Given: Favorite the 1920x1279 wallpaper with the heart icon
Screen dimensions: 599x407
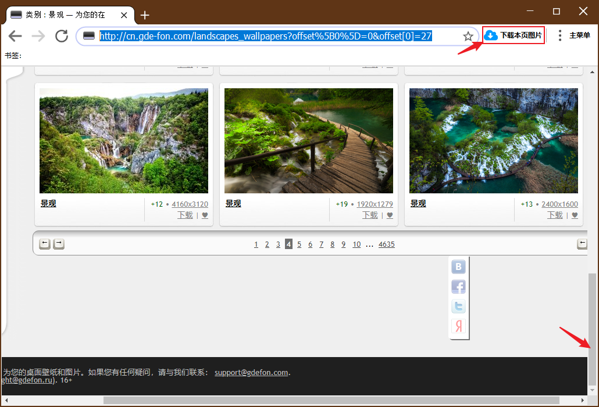Looking at the screenshot, I should 390,215.
